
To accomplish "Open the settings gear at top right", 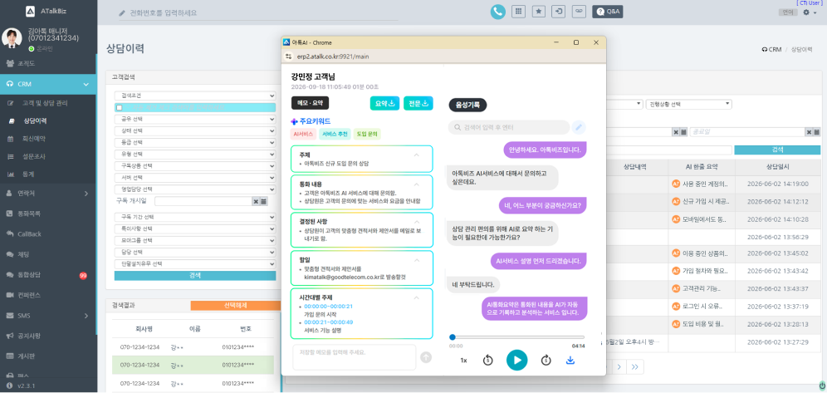I will point(806,12).
